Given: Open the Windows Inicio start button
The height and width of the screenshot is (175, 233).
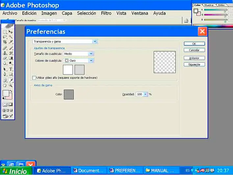Looking at the screenshot, I should point(16,171).
